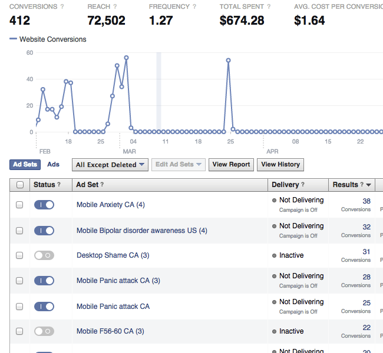Click the 38 conversions result for Mobile Anxiety
This screenshot has height=353, width=383.
click(367, 201)
